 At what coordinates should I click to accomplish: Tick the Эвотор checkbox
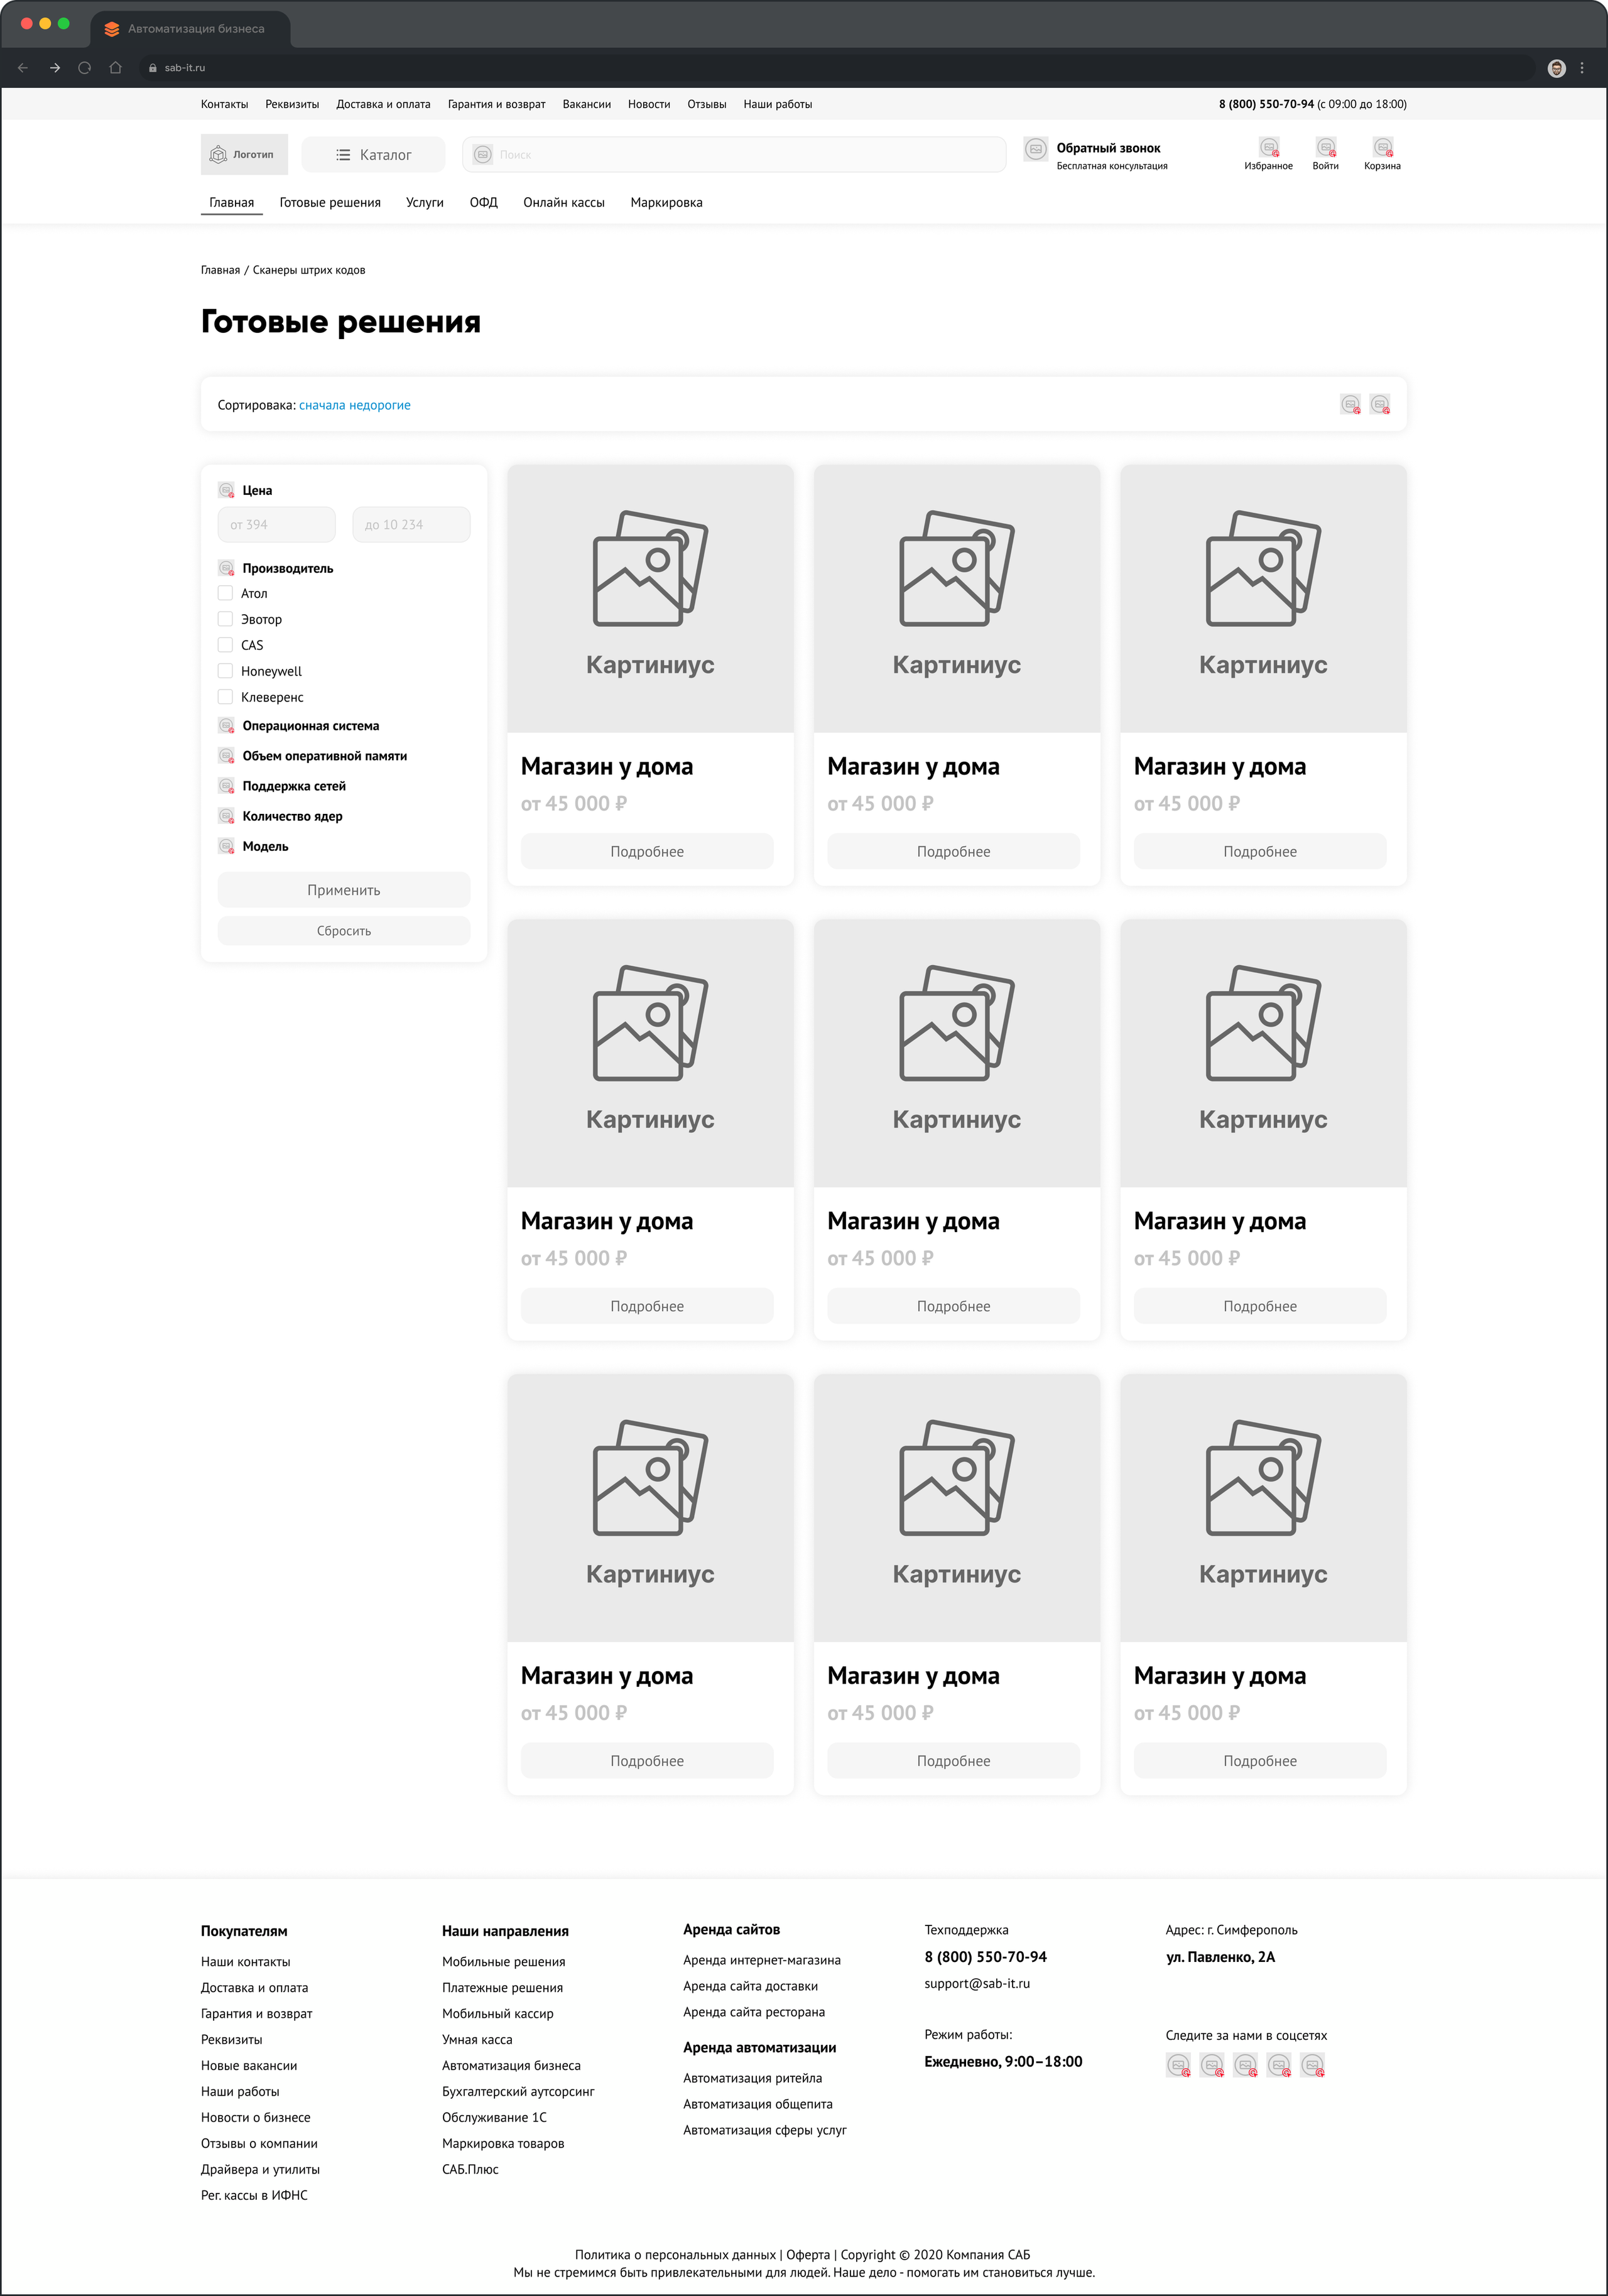(x=226, y=619)
